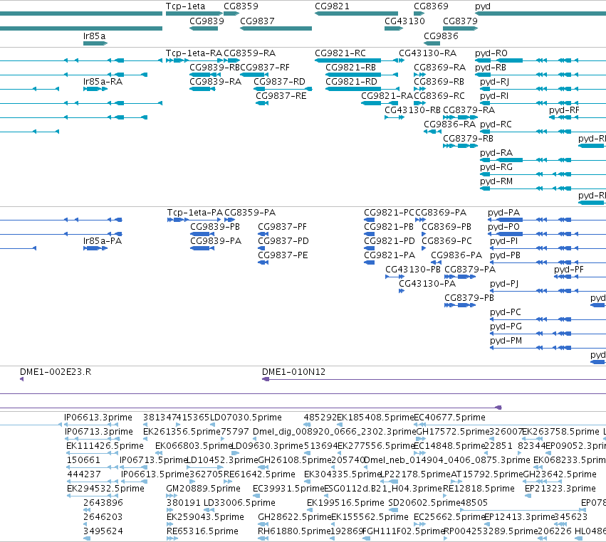Click the LD07030.5prime EST label

(246, 418)
